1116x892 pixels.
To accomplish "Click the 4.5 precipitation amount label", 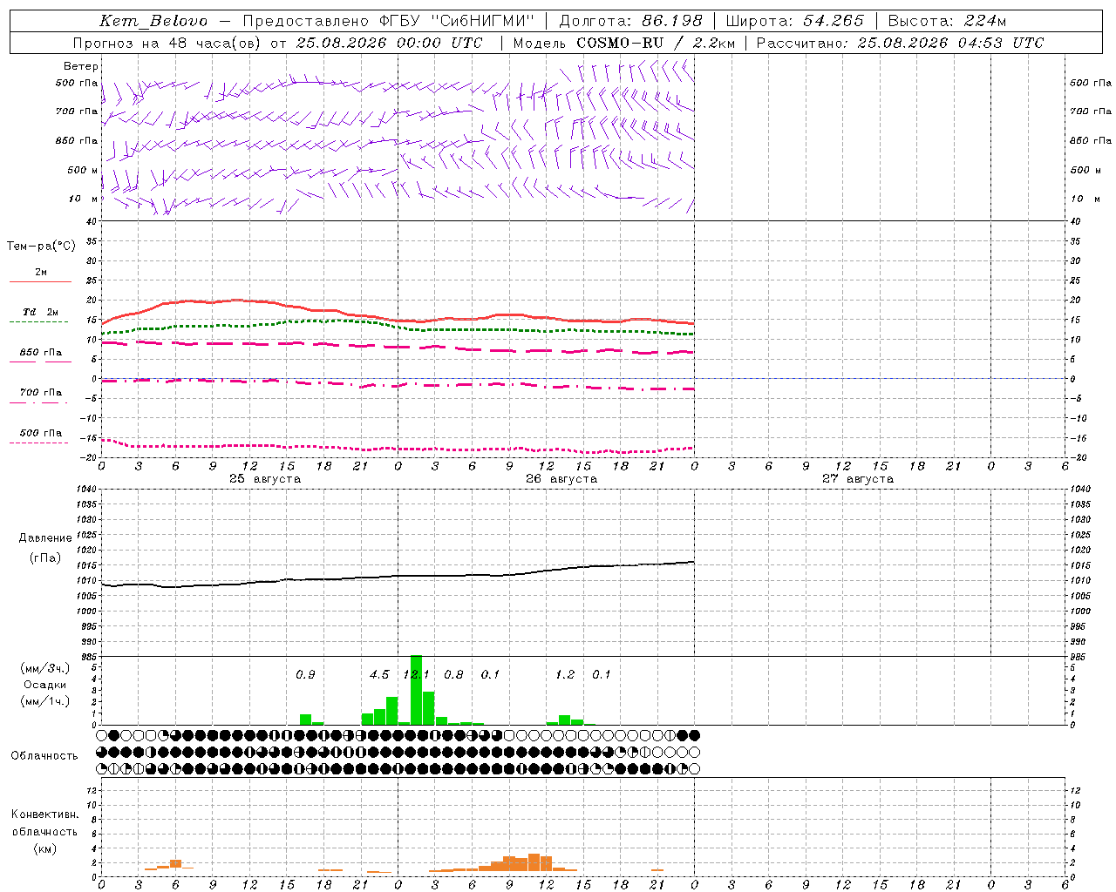I will tap(379, 674).
